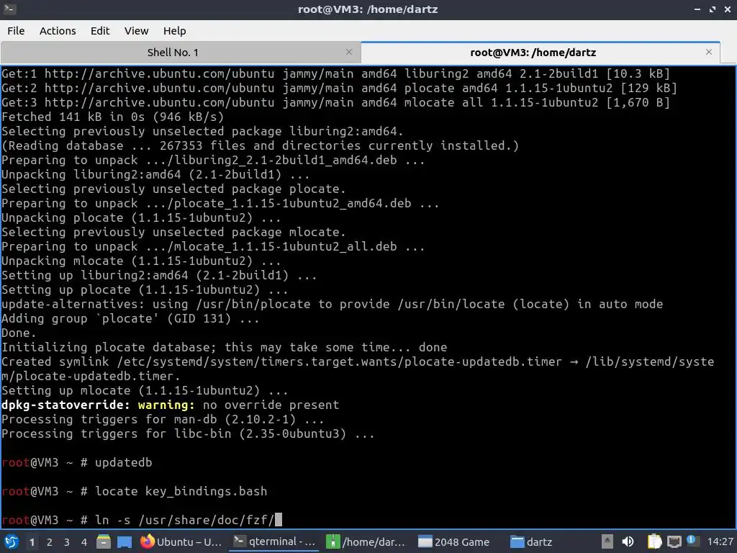Close the qterminal window
The width and height of the screenshot is (737, 553).
[728, 9]
